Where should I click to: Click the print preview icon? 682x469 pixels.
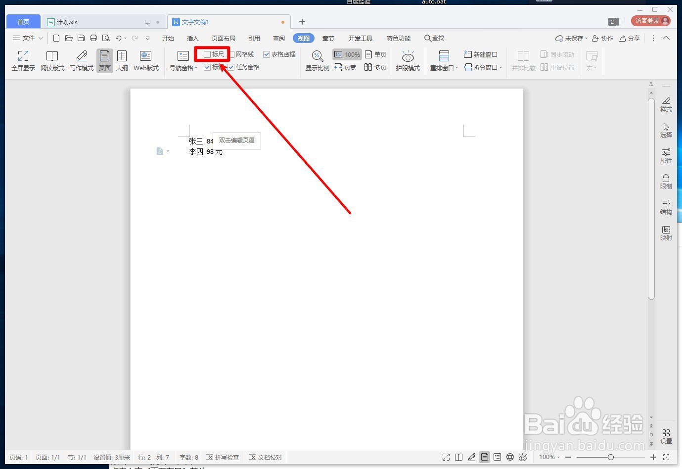(106, 38)
